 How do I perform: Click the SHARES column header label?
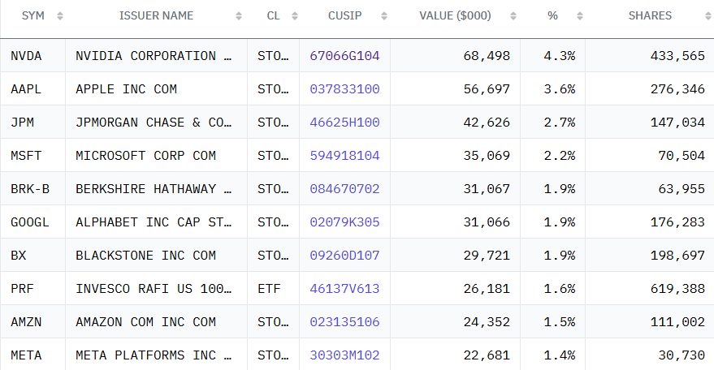click(x=650, y=15)
